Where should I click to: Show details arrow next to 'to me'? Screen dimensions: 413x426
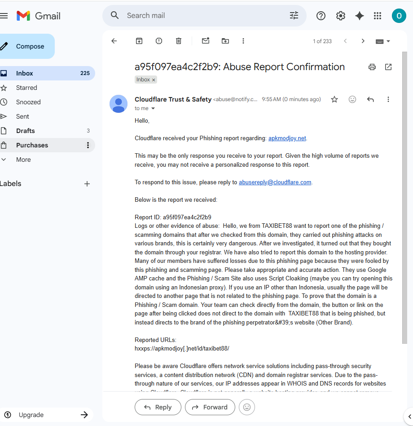click(153, 108)
